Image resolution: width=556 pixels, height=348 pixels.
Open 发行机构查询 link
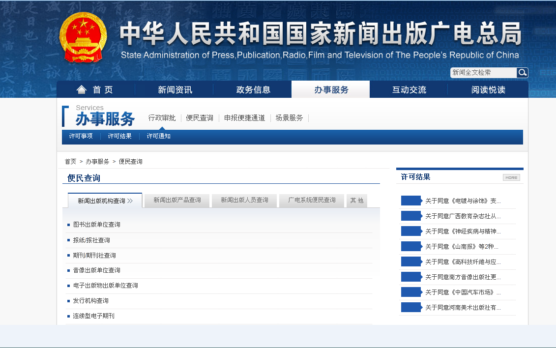point(91,301)
